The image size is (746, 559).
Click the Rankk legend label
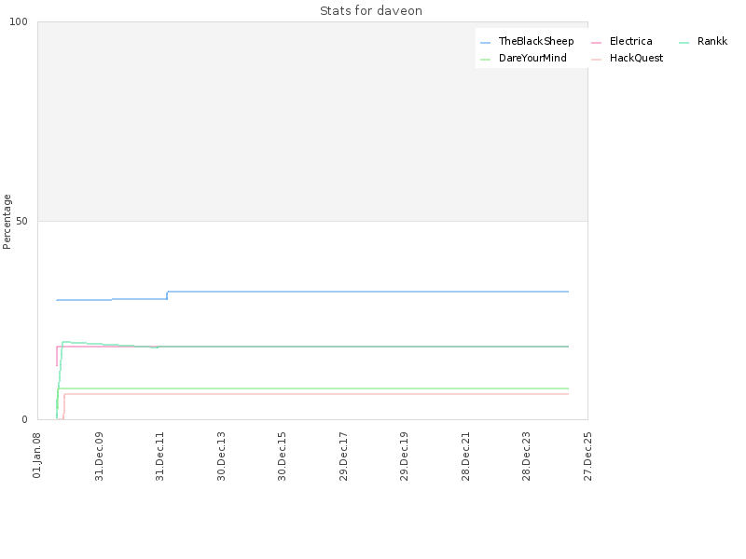[711, 41]
